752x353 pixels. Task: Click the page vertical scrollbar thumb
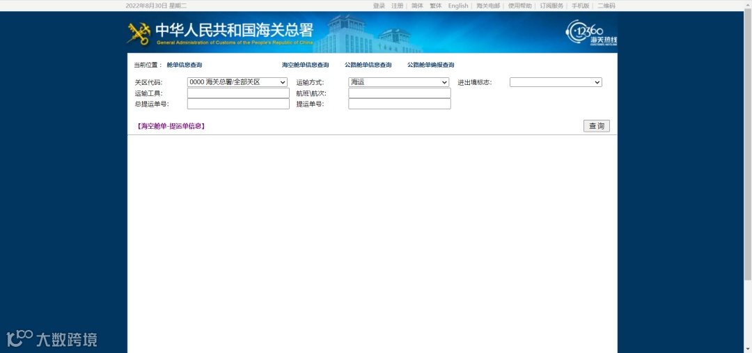[748, 144]
